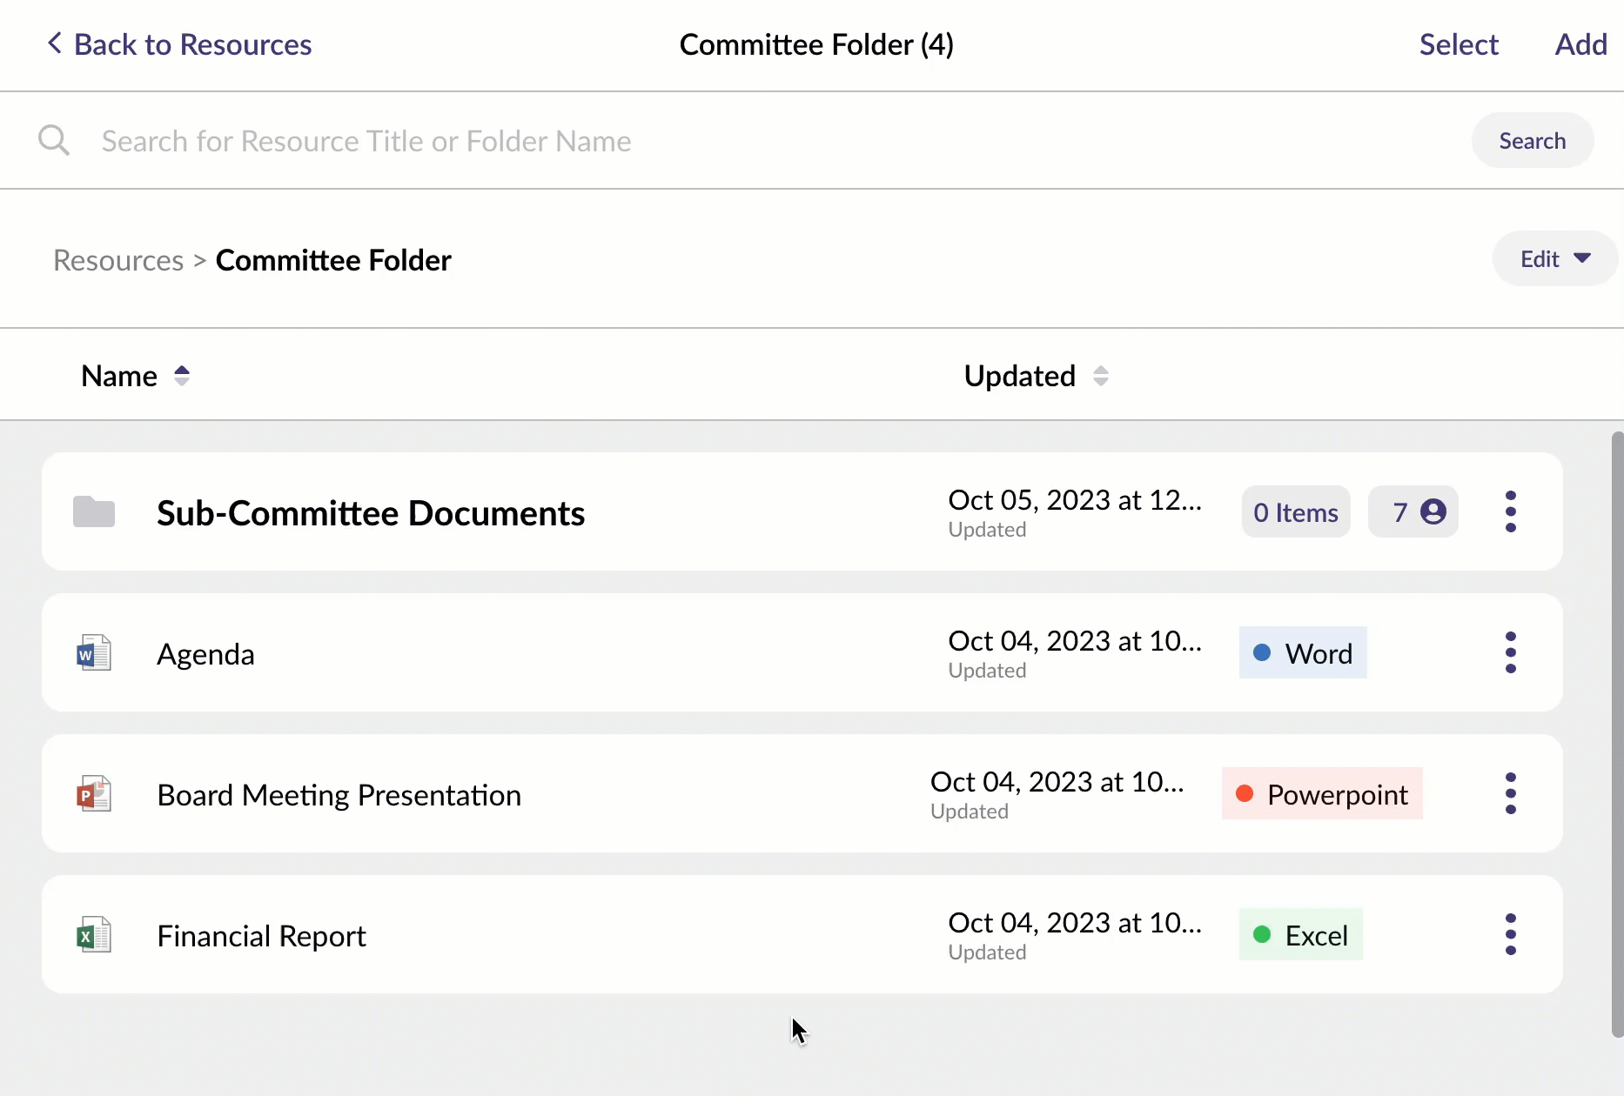This screenshot has width=1624, height=1096.
Task: Toggle sort order on the Updated column
Action: click(x=1100, y=376)
